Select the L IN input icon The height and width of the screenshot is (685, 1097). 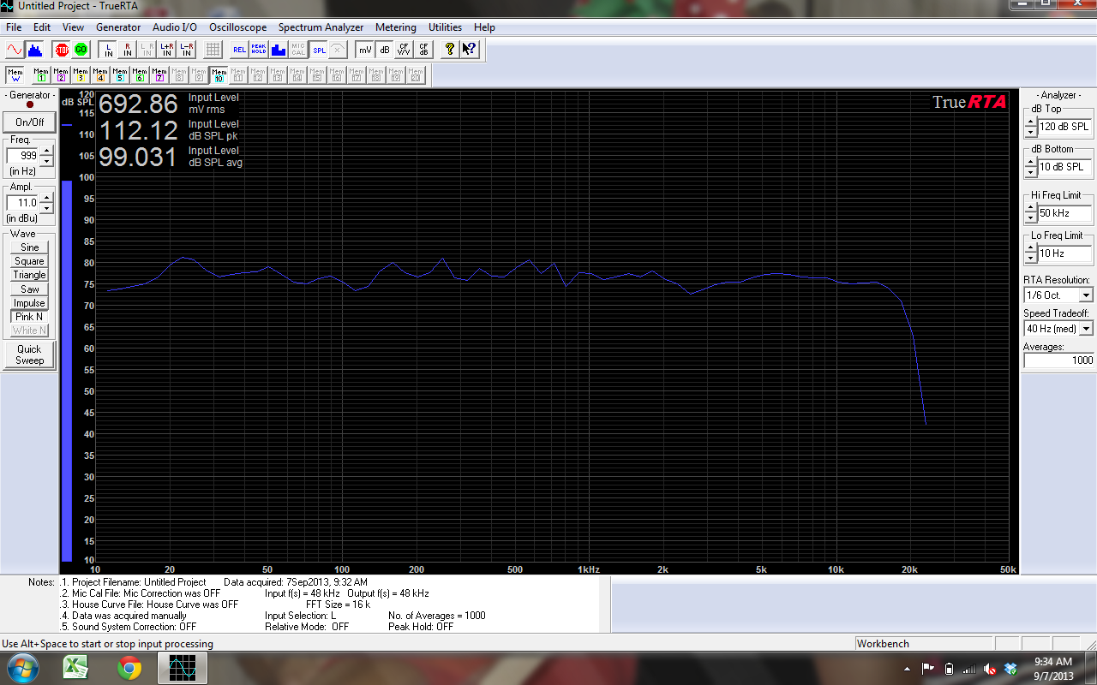pos(108,50)
